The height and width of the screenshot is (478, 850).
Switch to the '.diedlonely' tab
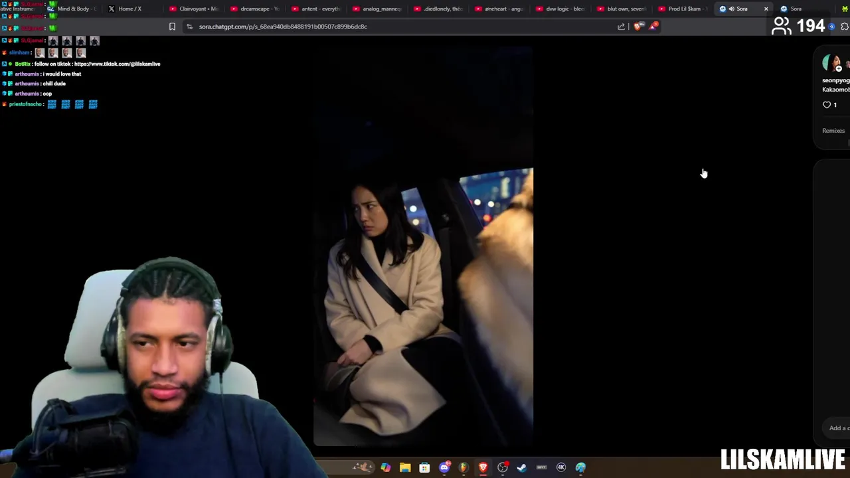pos(438,9)
